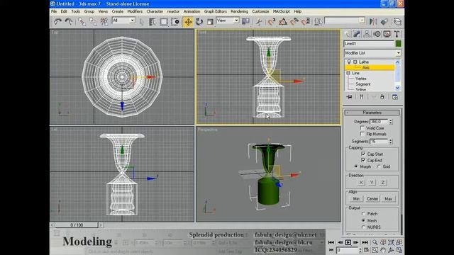Activate the Select and Link tool

(x=82, y=22)
